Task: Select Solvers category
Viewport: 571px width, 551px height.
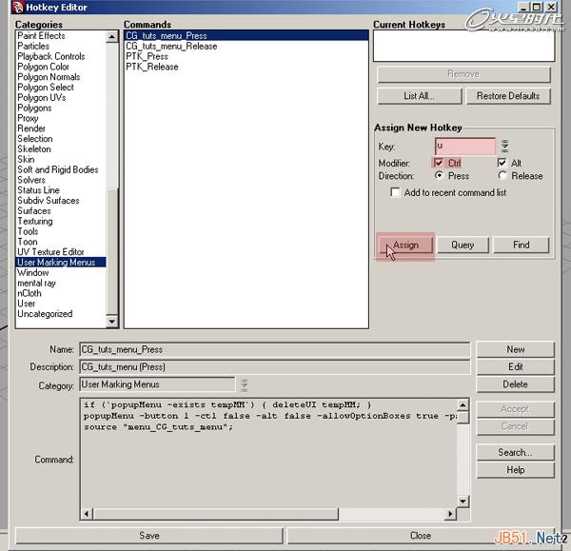Action: (61, 180)
